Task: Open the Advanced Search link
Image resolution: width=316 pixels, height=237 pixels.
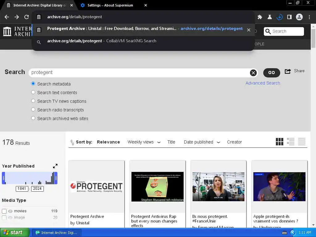Action: (x=263, y=83)
